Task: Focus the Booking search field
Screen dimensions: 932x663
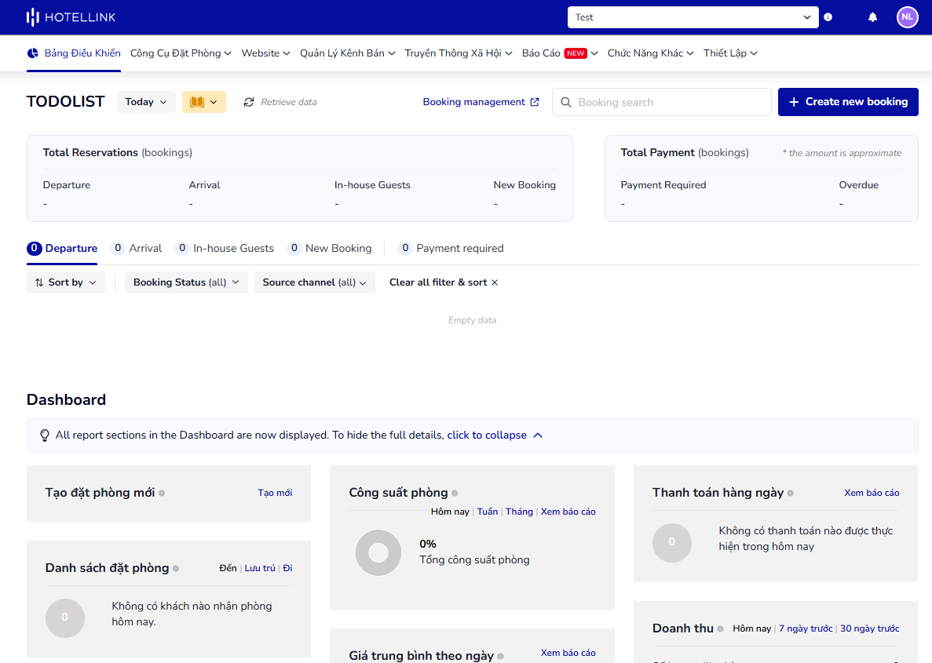Action: (x=662, y=102)
